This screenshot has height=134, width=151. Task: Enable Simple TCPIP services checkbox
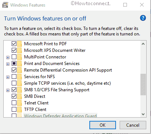pos(14,83)
